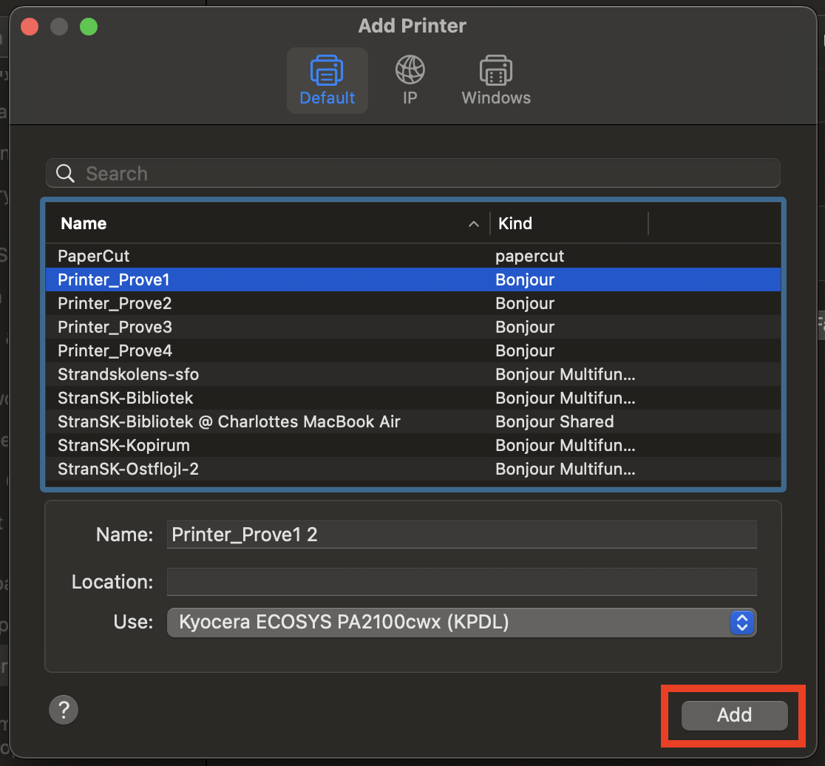Open the Use driver dropdown
The width and height of the screenshot is (825, 766).
point(461,623)
